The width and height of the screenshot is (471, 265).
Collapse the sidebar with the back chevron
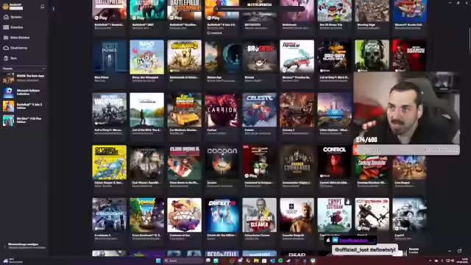pos(54,9)
